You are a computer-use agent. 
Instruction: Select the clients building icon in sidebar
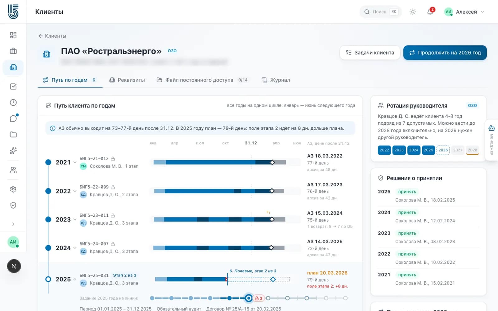point(13,67)
